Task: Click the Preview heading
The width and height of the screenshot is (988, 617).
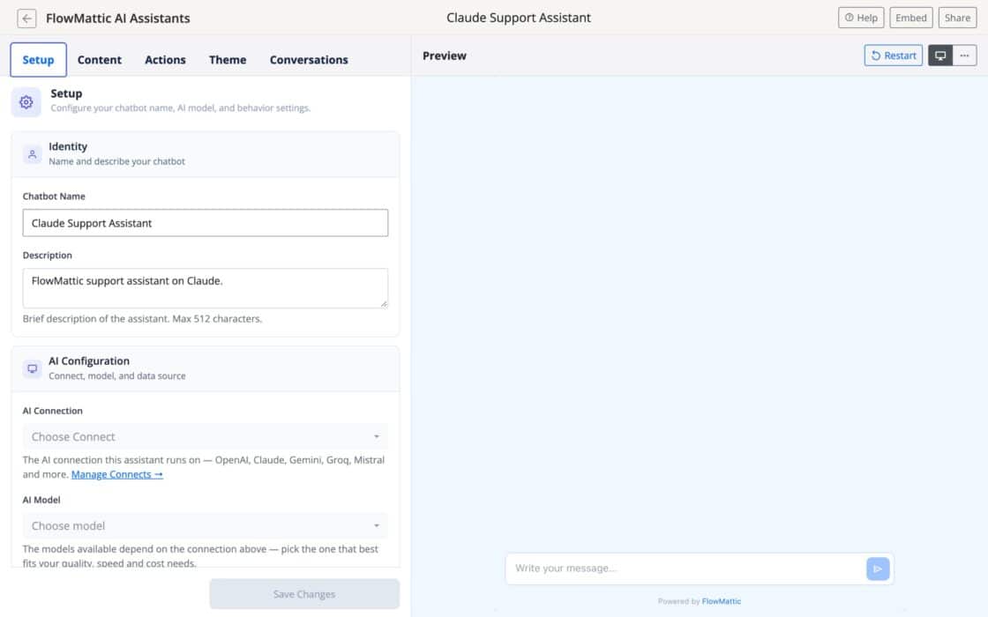Action: [445, 56]
